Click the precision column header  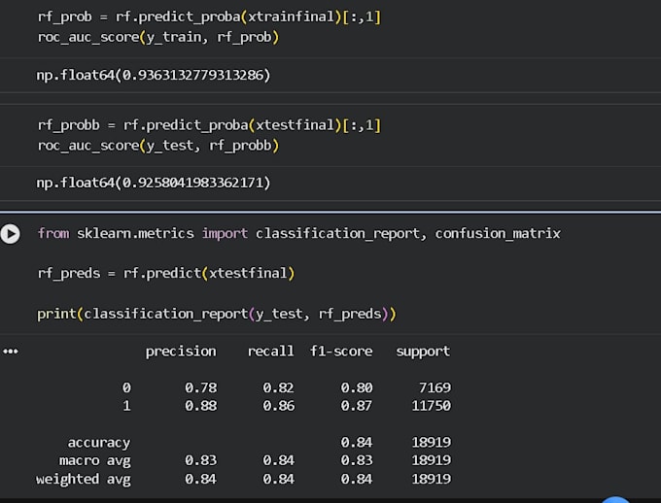(181, 352)
